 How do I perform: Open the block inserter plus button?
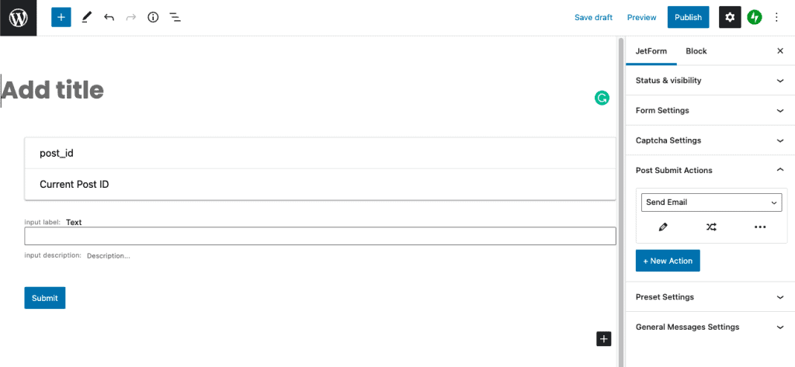[61, 17]
